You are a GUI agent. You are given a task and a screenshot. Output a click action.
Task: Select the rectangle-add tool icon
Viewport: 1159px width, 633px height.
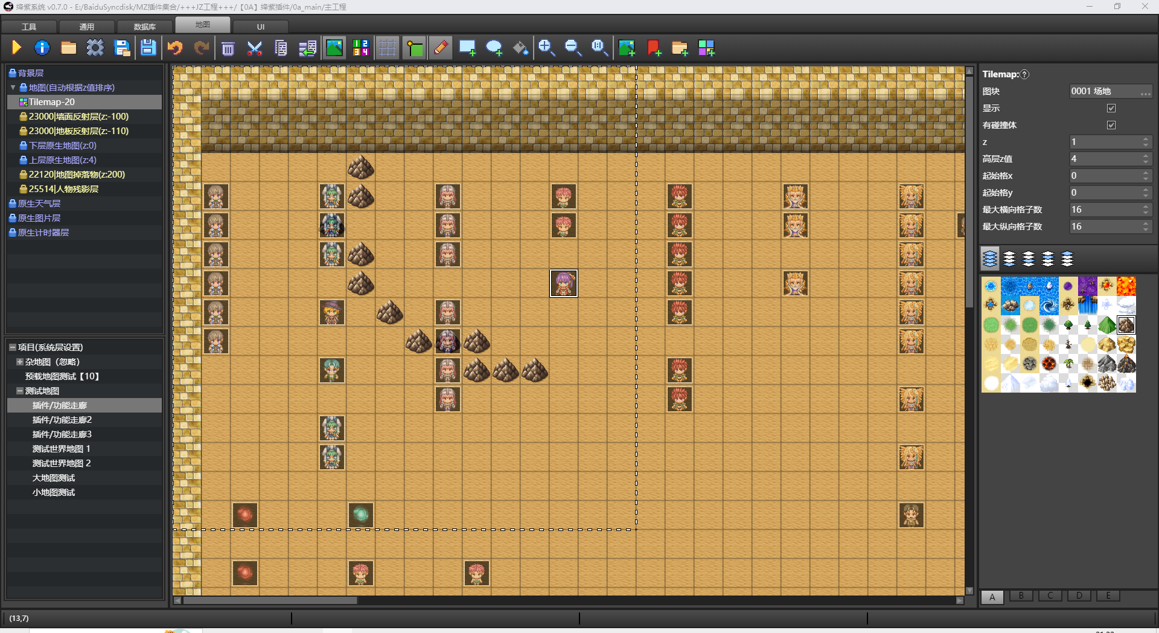pos(467,48)
